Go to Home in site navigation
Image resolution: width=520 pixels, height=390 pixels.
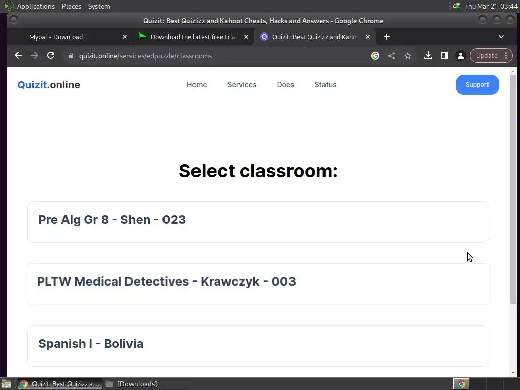pyautogui.click(x=197, y=85)
